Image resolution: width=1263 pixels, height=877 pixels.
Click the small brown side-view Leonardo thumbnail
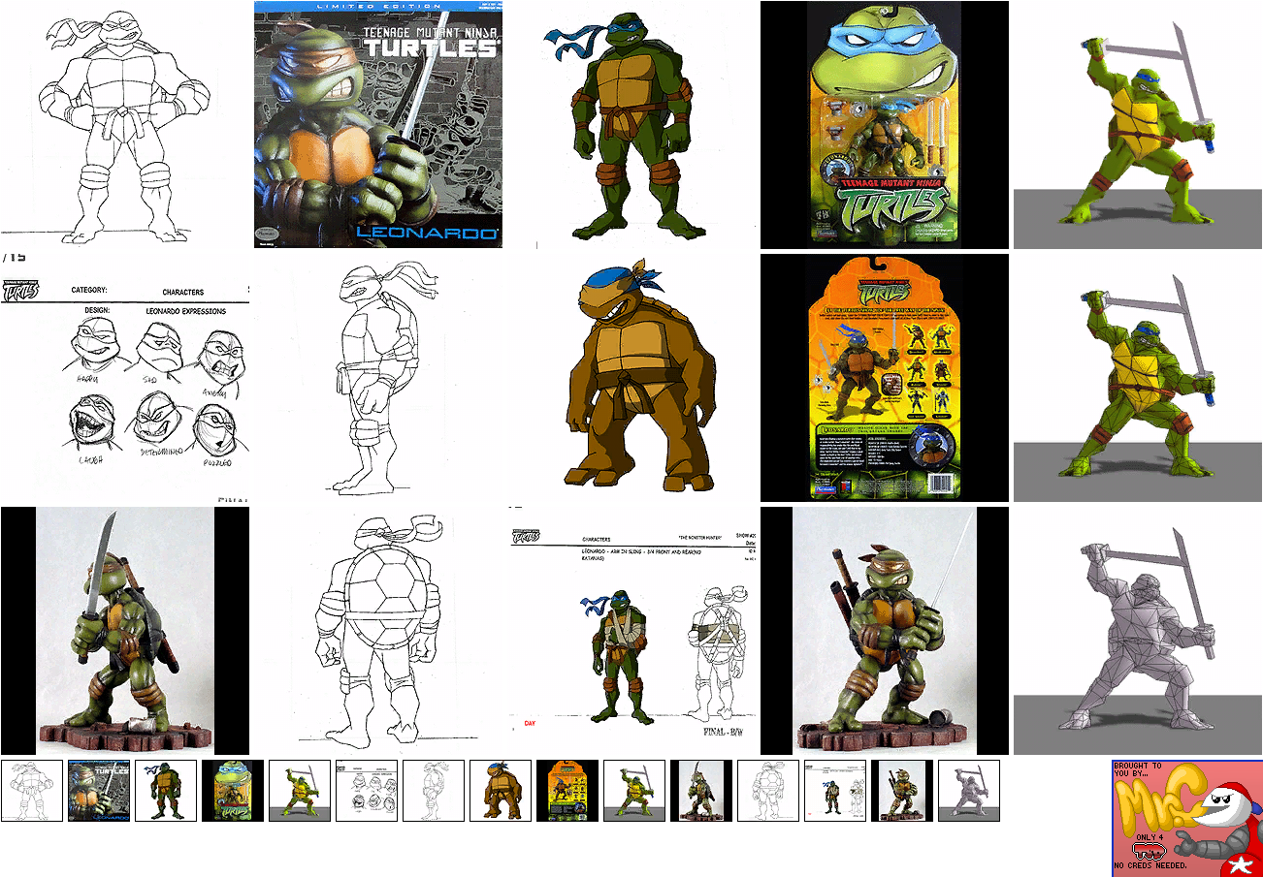point(501,791)
